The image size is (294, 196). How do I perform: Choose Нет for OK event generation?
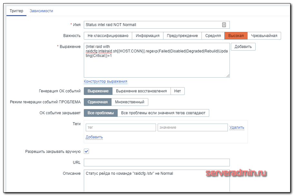coord(177,91)
